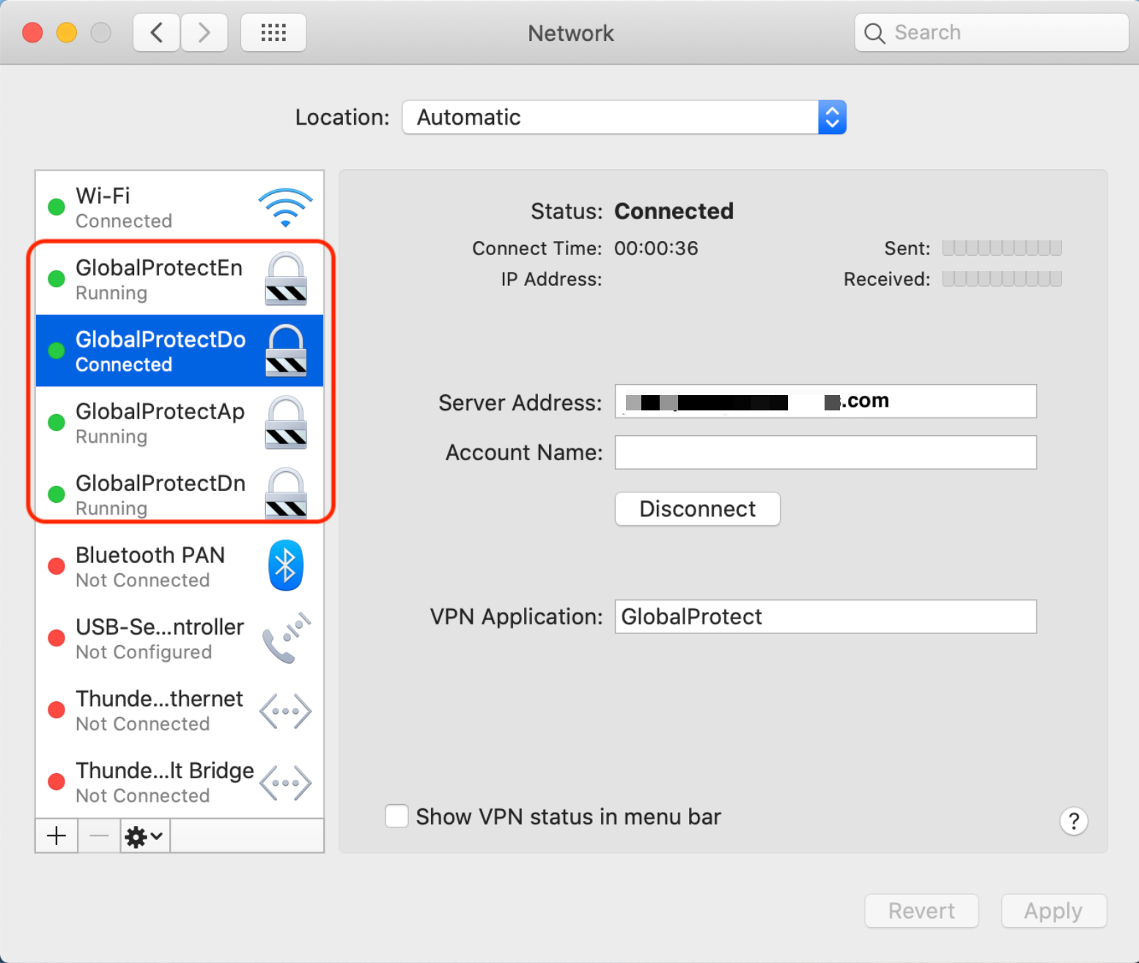Image resolution: width=1139 pixels, height=963 pixels.
Task: Click the Disconnect button
Action: click(x=698, y=509)
